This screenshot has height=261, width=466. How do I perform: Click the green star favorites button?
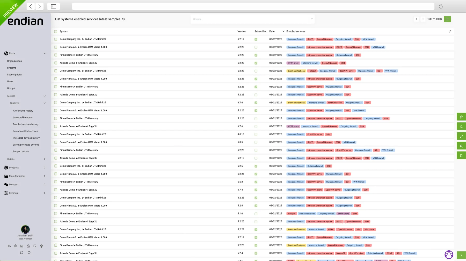click(461, 117)
